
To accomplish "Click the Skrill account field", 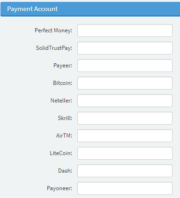I will coord(125,118).
